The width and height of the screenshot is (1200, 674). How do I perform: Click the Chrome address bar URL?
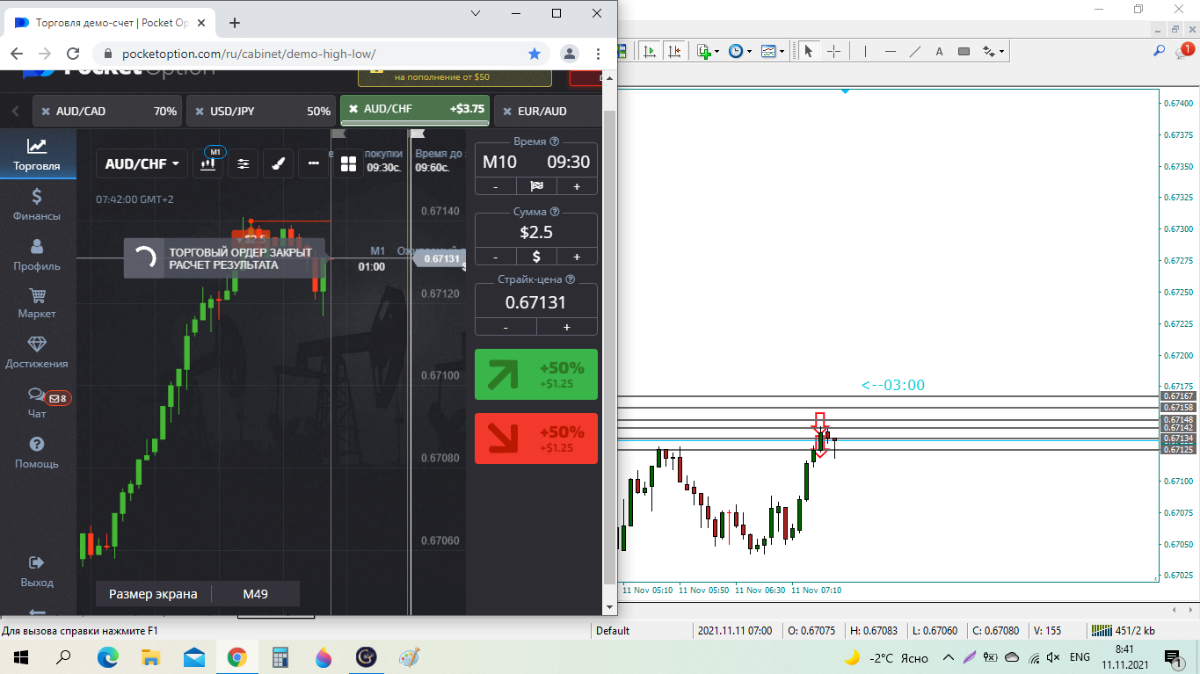(x=249, y=54)
